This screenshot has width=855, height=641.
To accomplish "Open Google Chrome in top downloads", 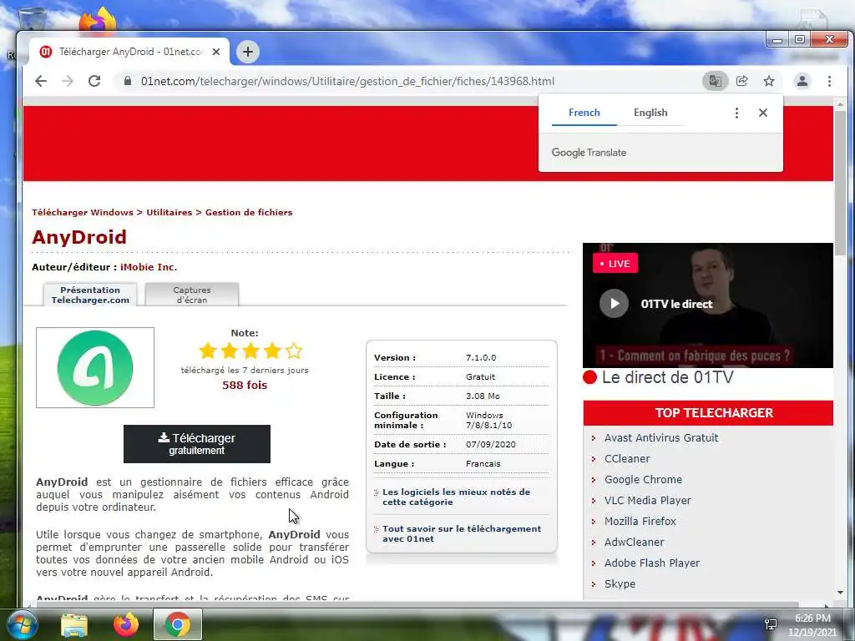I will [x=643, y=480].
